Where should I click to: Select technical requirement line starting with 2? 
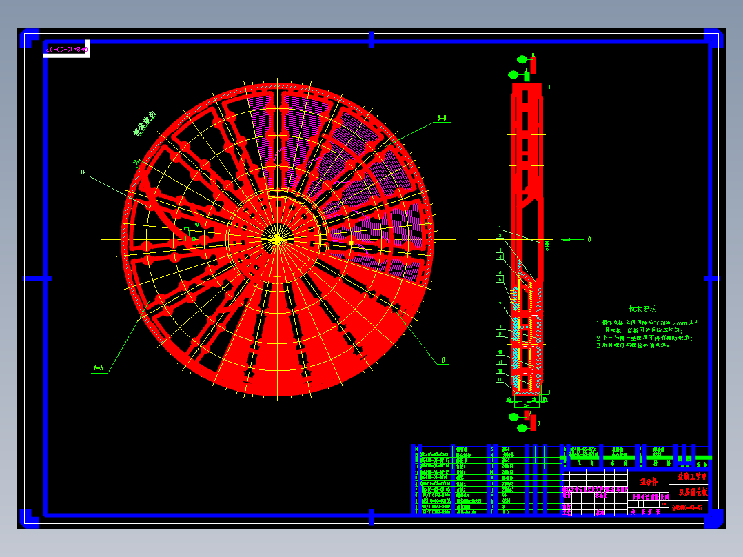(644, 338)
